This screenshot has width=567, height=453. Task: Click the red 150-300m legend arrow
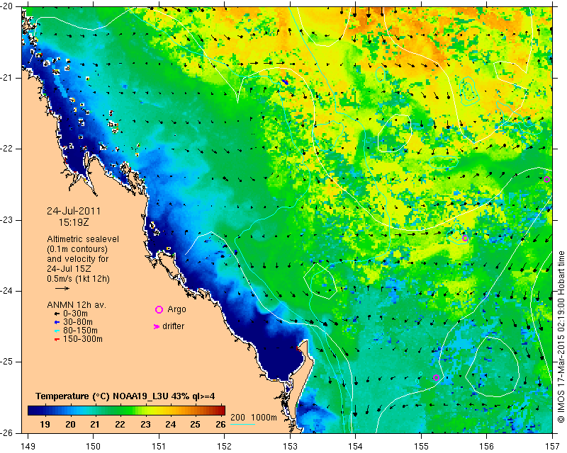tap(57, 340)
